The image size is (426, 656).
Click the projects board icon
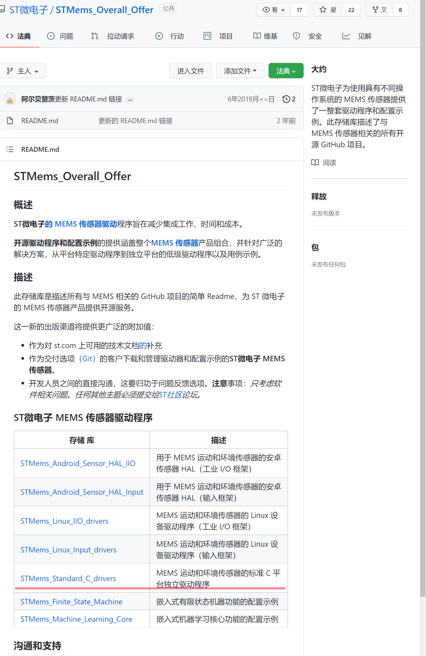208,36
